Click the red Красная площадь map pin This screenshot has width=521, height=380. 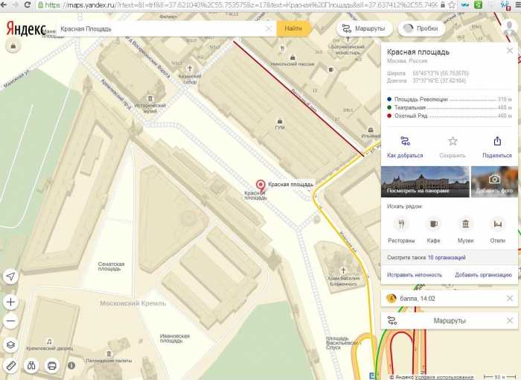[260, 186]
